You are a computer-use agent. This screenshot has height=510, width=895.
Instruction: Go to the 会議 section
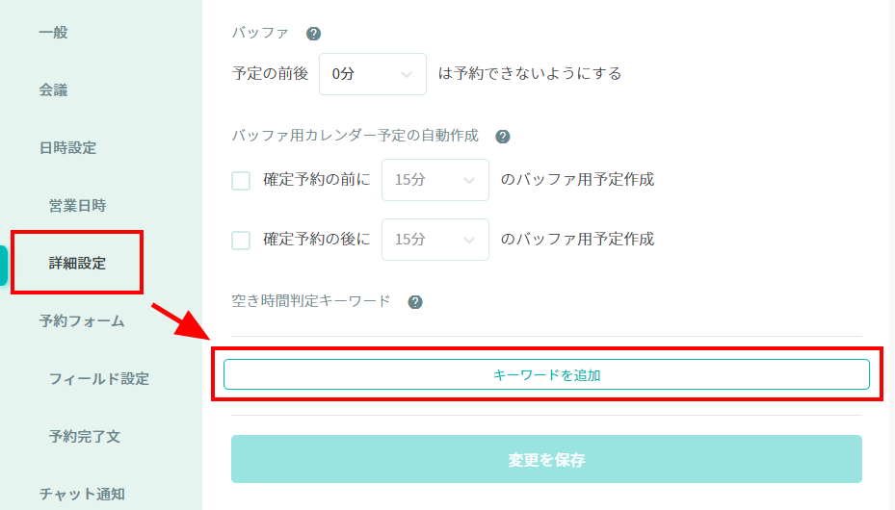[54, 90]
